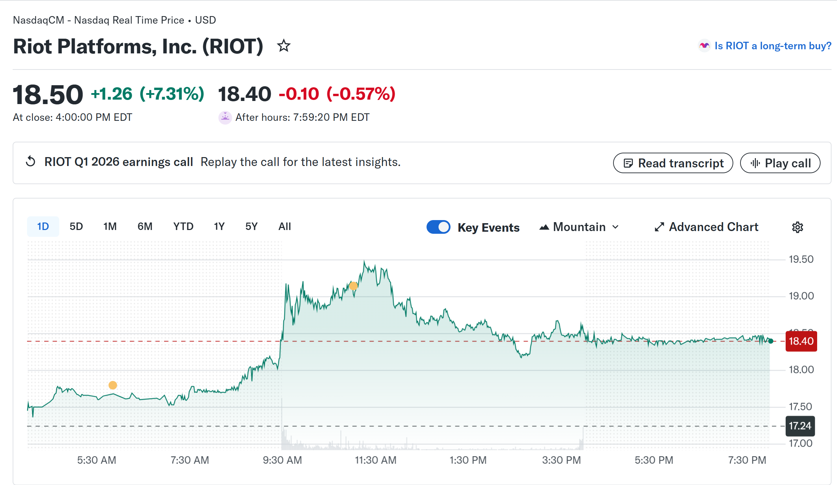The height and width of the screenshot is (485, 837).
Task: Click the Advanced Chart expand arrows icon
Action: (659, 227)
